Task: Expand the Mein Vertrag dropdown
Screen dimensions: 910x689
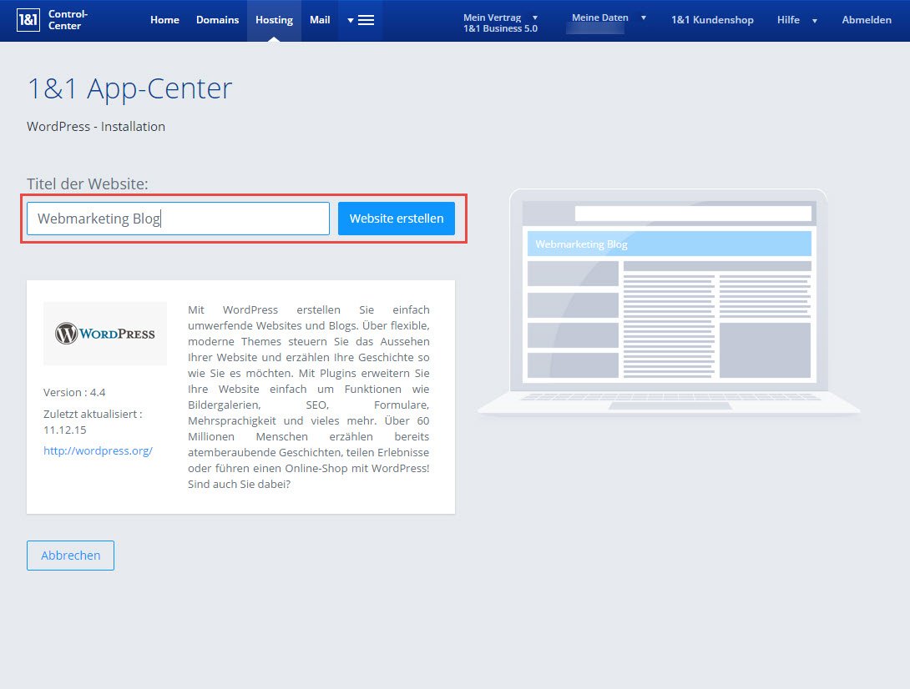Action: point(500,22)
